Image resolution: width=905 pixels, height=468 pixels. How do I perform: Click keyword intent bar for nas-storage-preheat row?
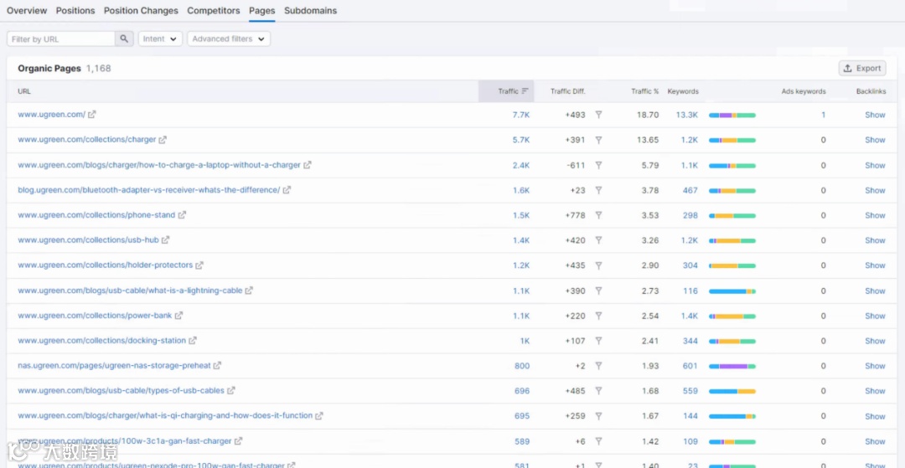[x=732, y=366]
